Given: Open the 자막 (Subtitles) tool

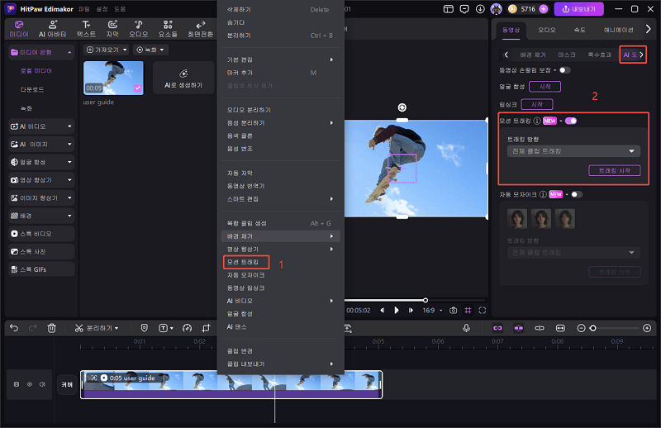Looking at the screenshot, I should (x=112, y=29).
